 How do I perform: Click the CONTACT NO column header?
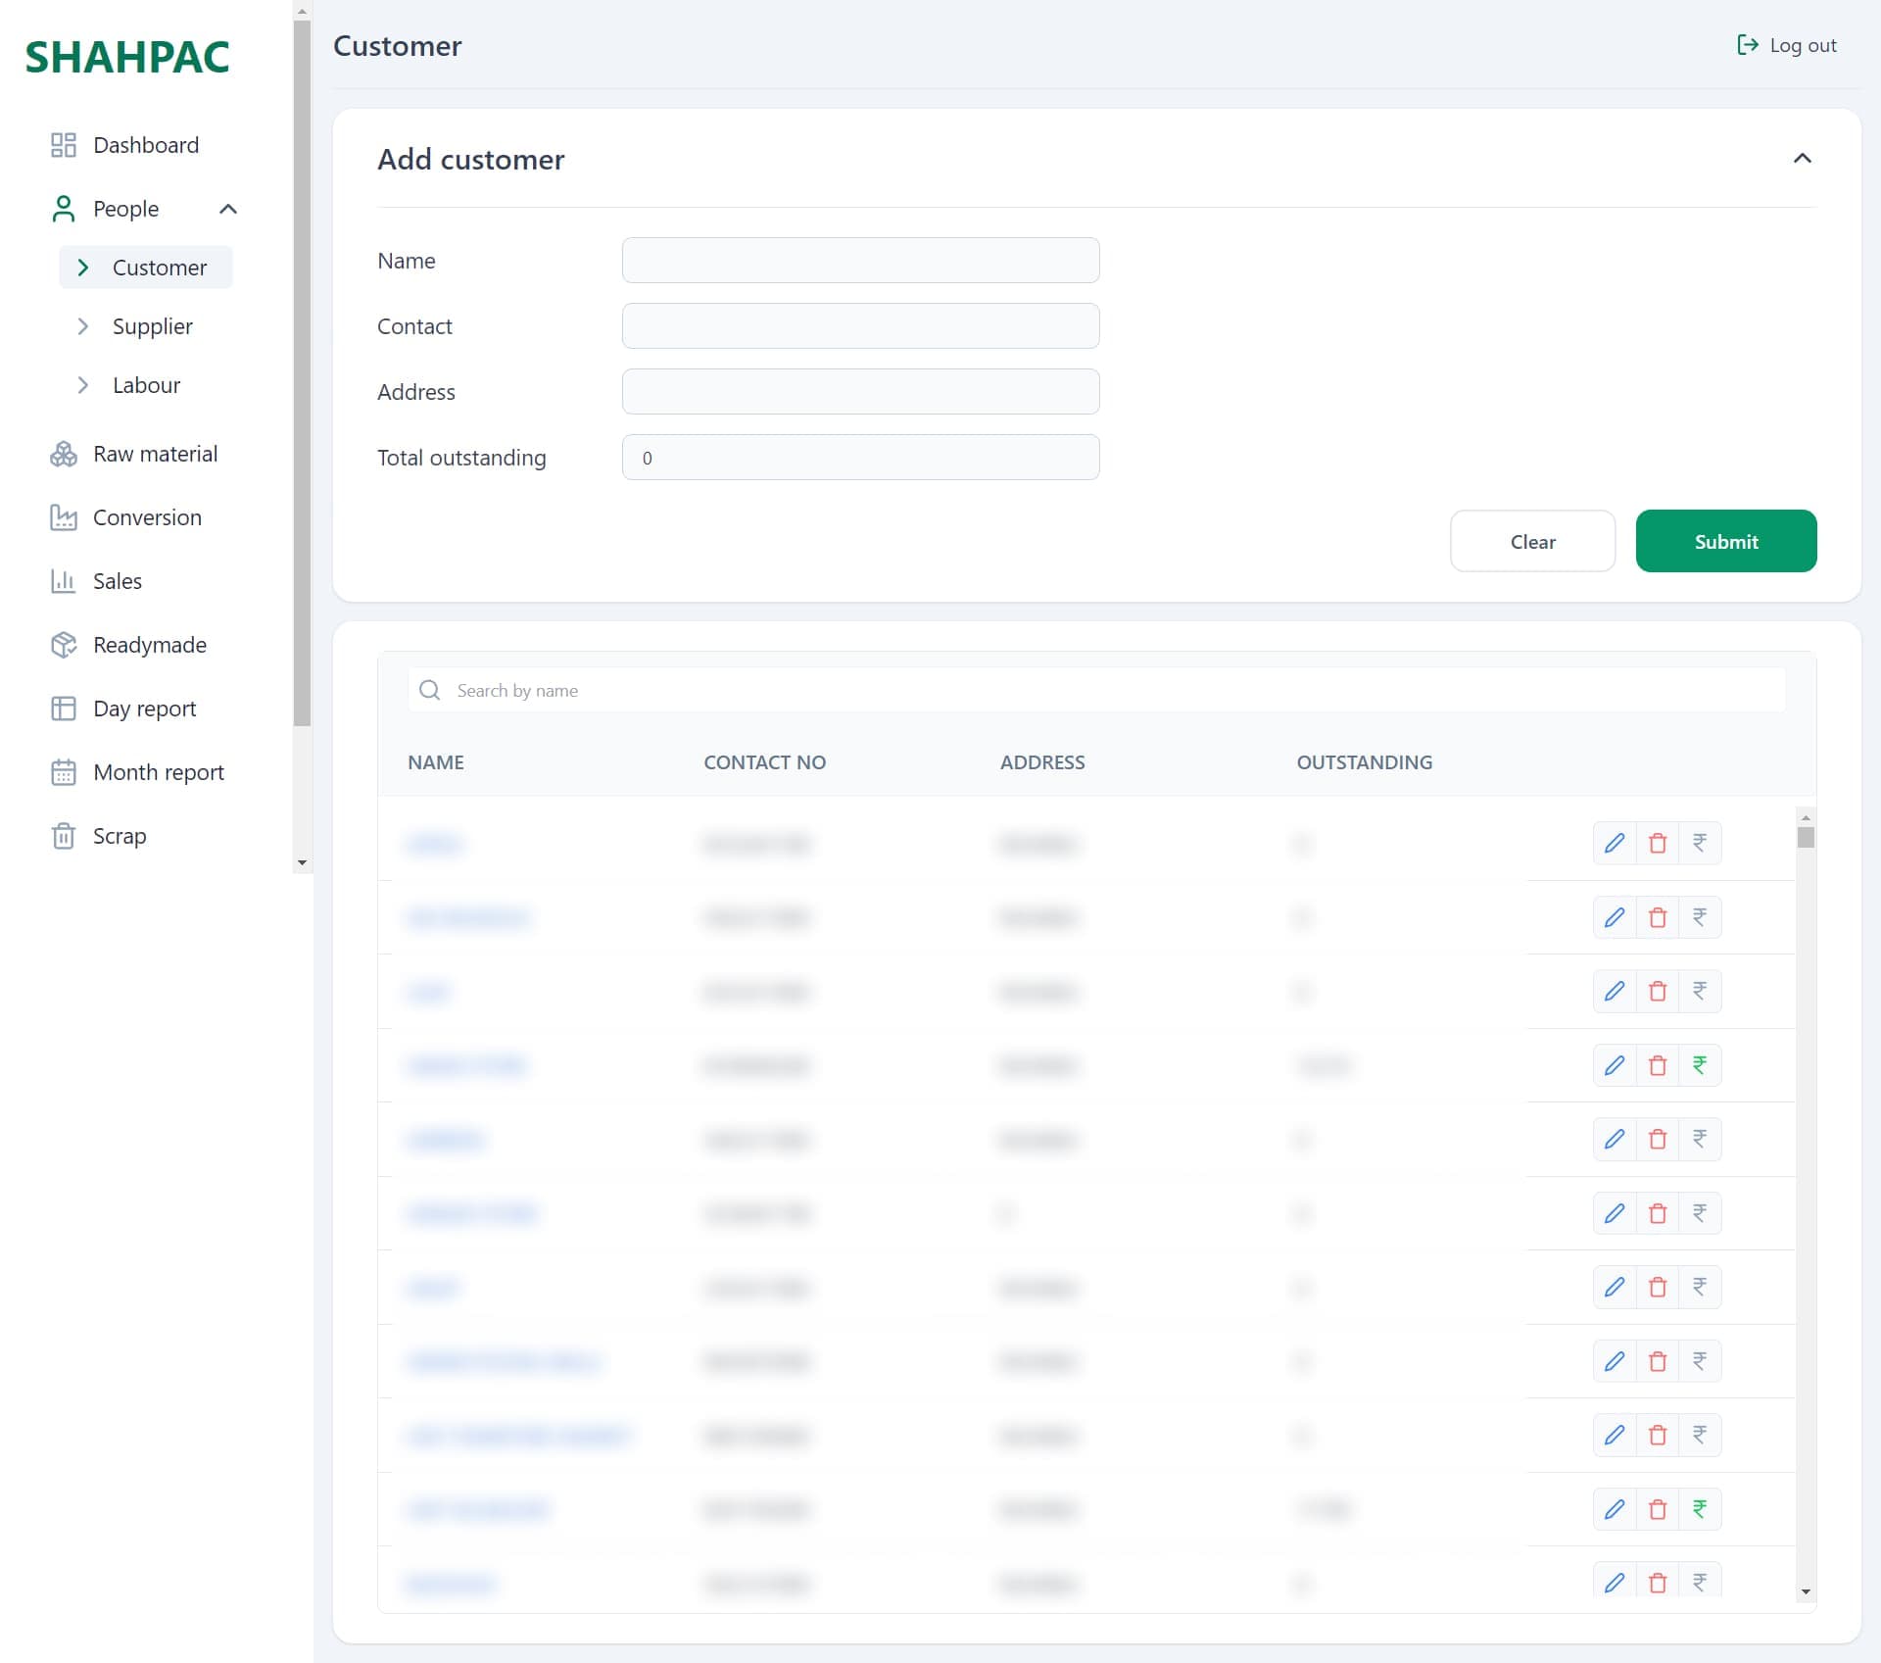pos(764,762)
